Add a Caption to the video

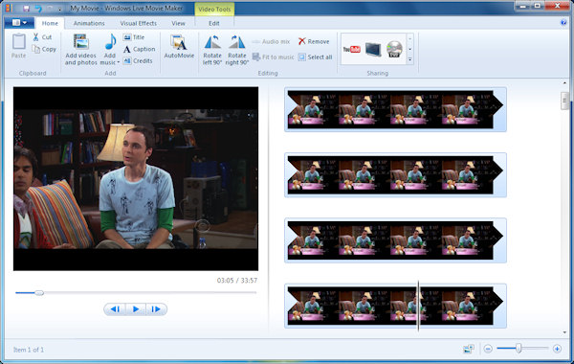(x=139, y=49)
